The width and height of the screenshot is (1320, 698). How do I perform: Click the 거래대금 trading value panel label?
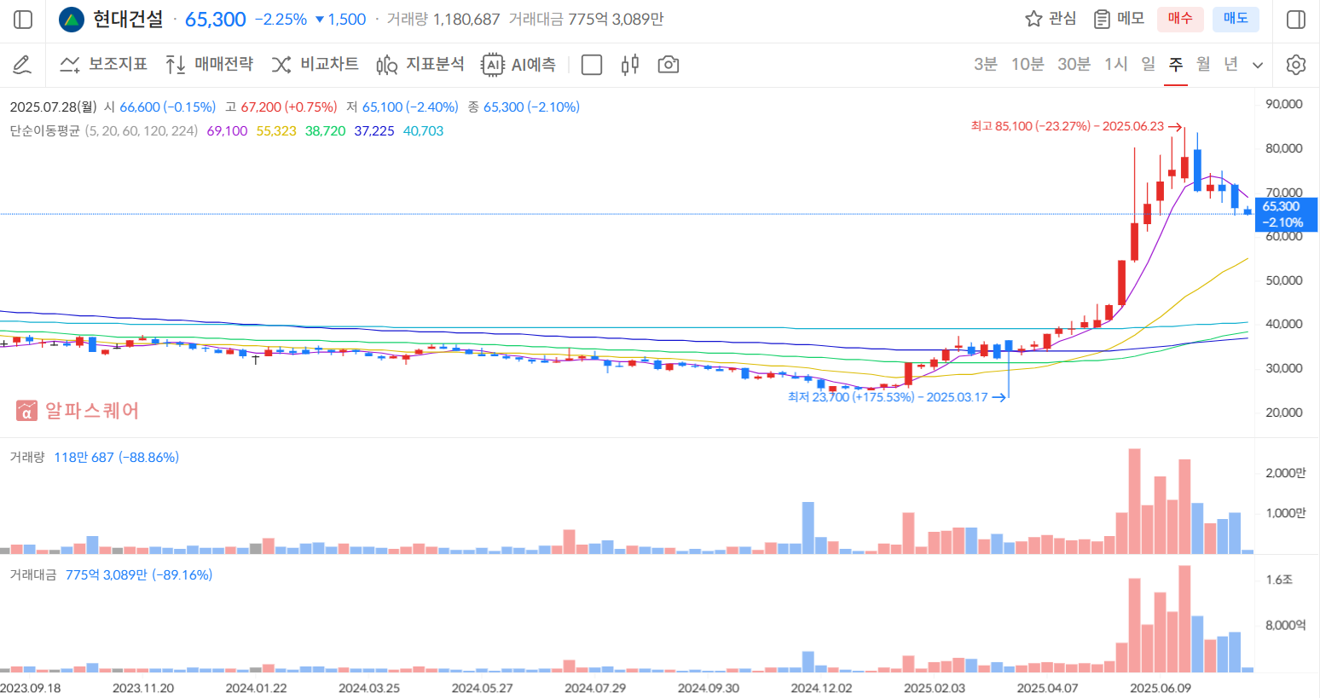coord(33,574)
